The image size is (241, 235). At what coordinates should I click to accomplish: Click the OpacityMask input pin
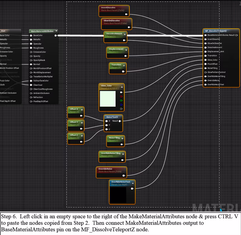pyautogui.click(x=31, y=60)
